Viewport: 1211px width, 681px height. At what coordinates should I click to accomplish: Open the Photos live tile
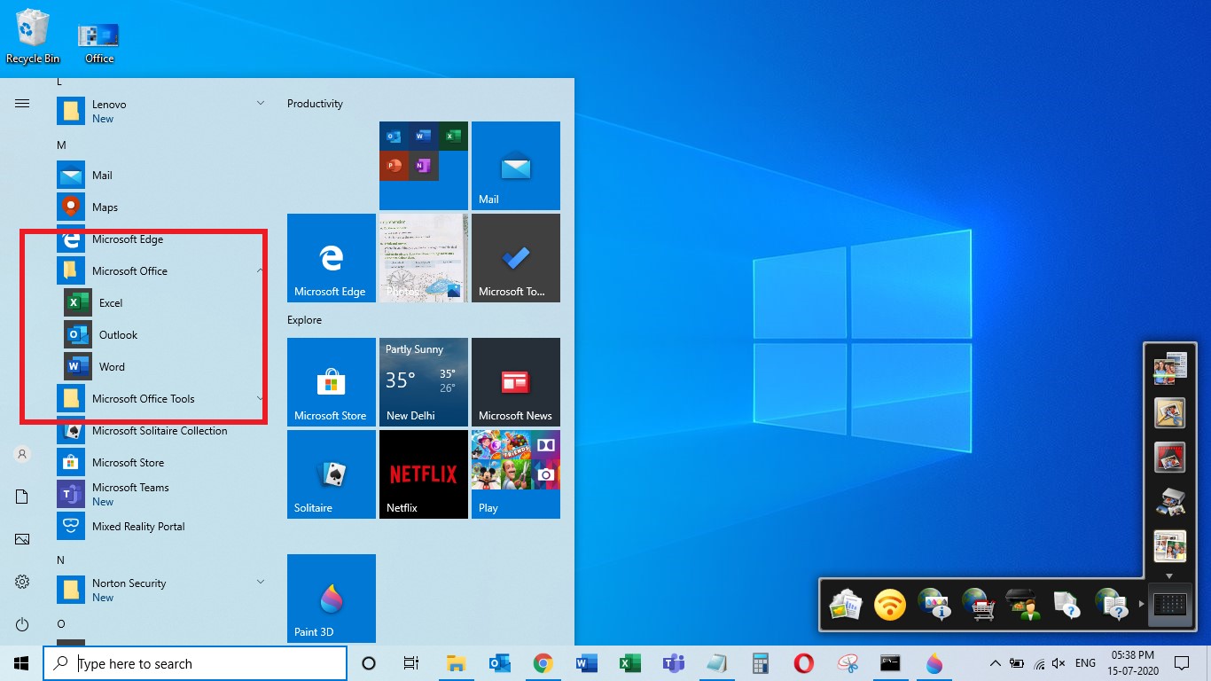click(x=424, y=258)
